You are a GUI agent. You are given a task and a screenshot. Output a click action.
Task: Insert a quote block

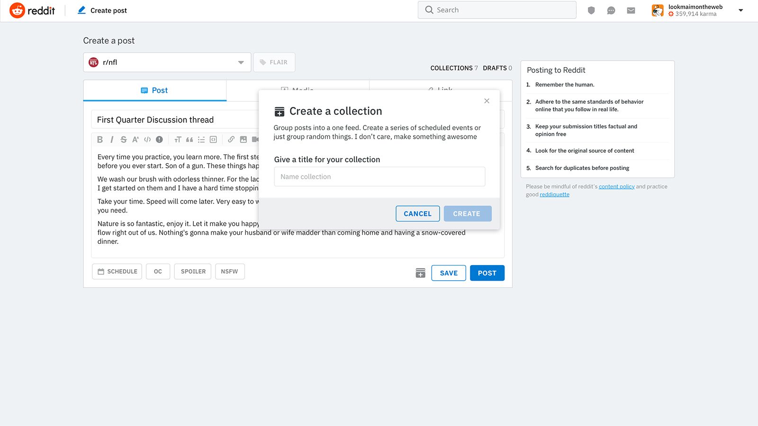[189, 140]
